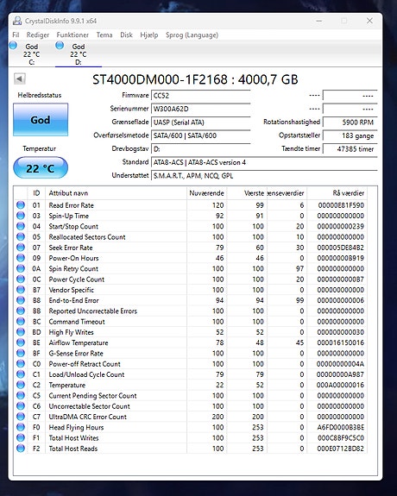Click the Serienummer field W300A62D

tap(201, 109)
